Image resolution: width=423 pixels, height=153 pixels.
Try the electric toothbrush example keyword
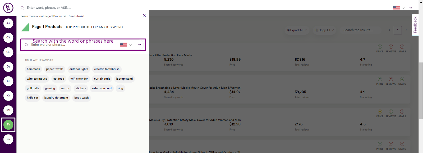click(x=107, y=69)
